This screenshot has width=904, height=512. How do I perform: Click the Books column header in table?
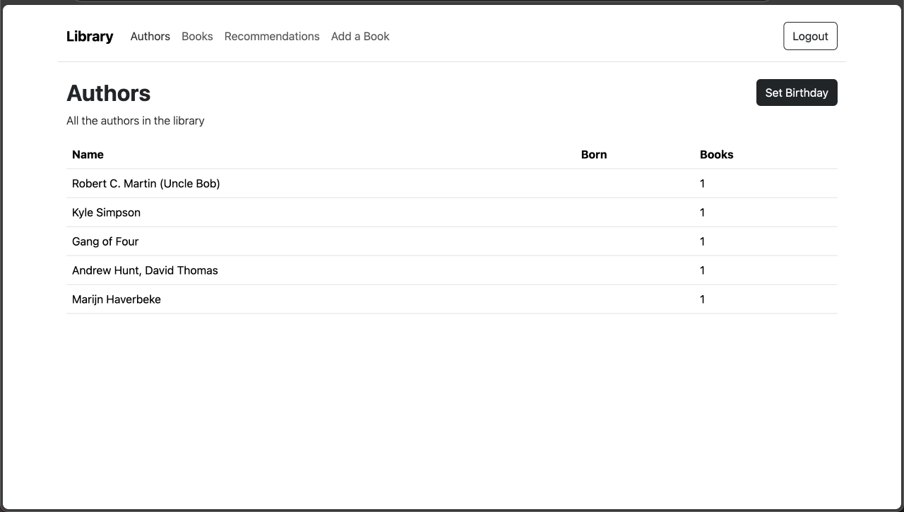coord(716,155)
